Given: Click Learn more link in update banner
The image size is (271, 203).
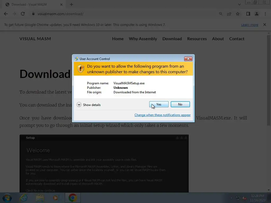Looking at the screenshot, I should tap(250, 25).
